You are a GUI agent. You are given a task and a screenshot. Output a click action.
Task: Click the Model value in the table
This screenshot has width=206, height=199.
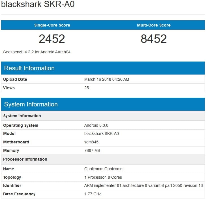click(101, 134)
